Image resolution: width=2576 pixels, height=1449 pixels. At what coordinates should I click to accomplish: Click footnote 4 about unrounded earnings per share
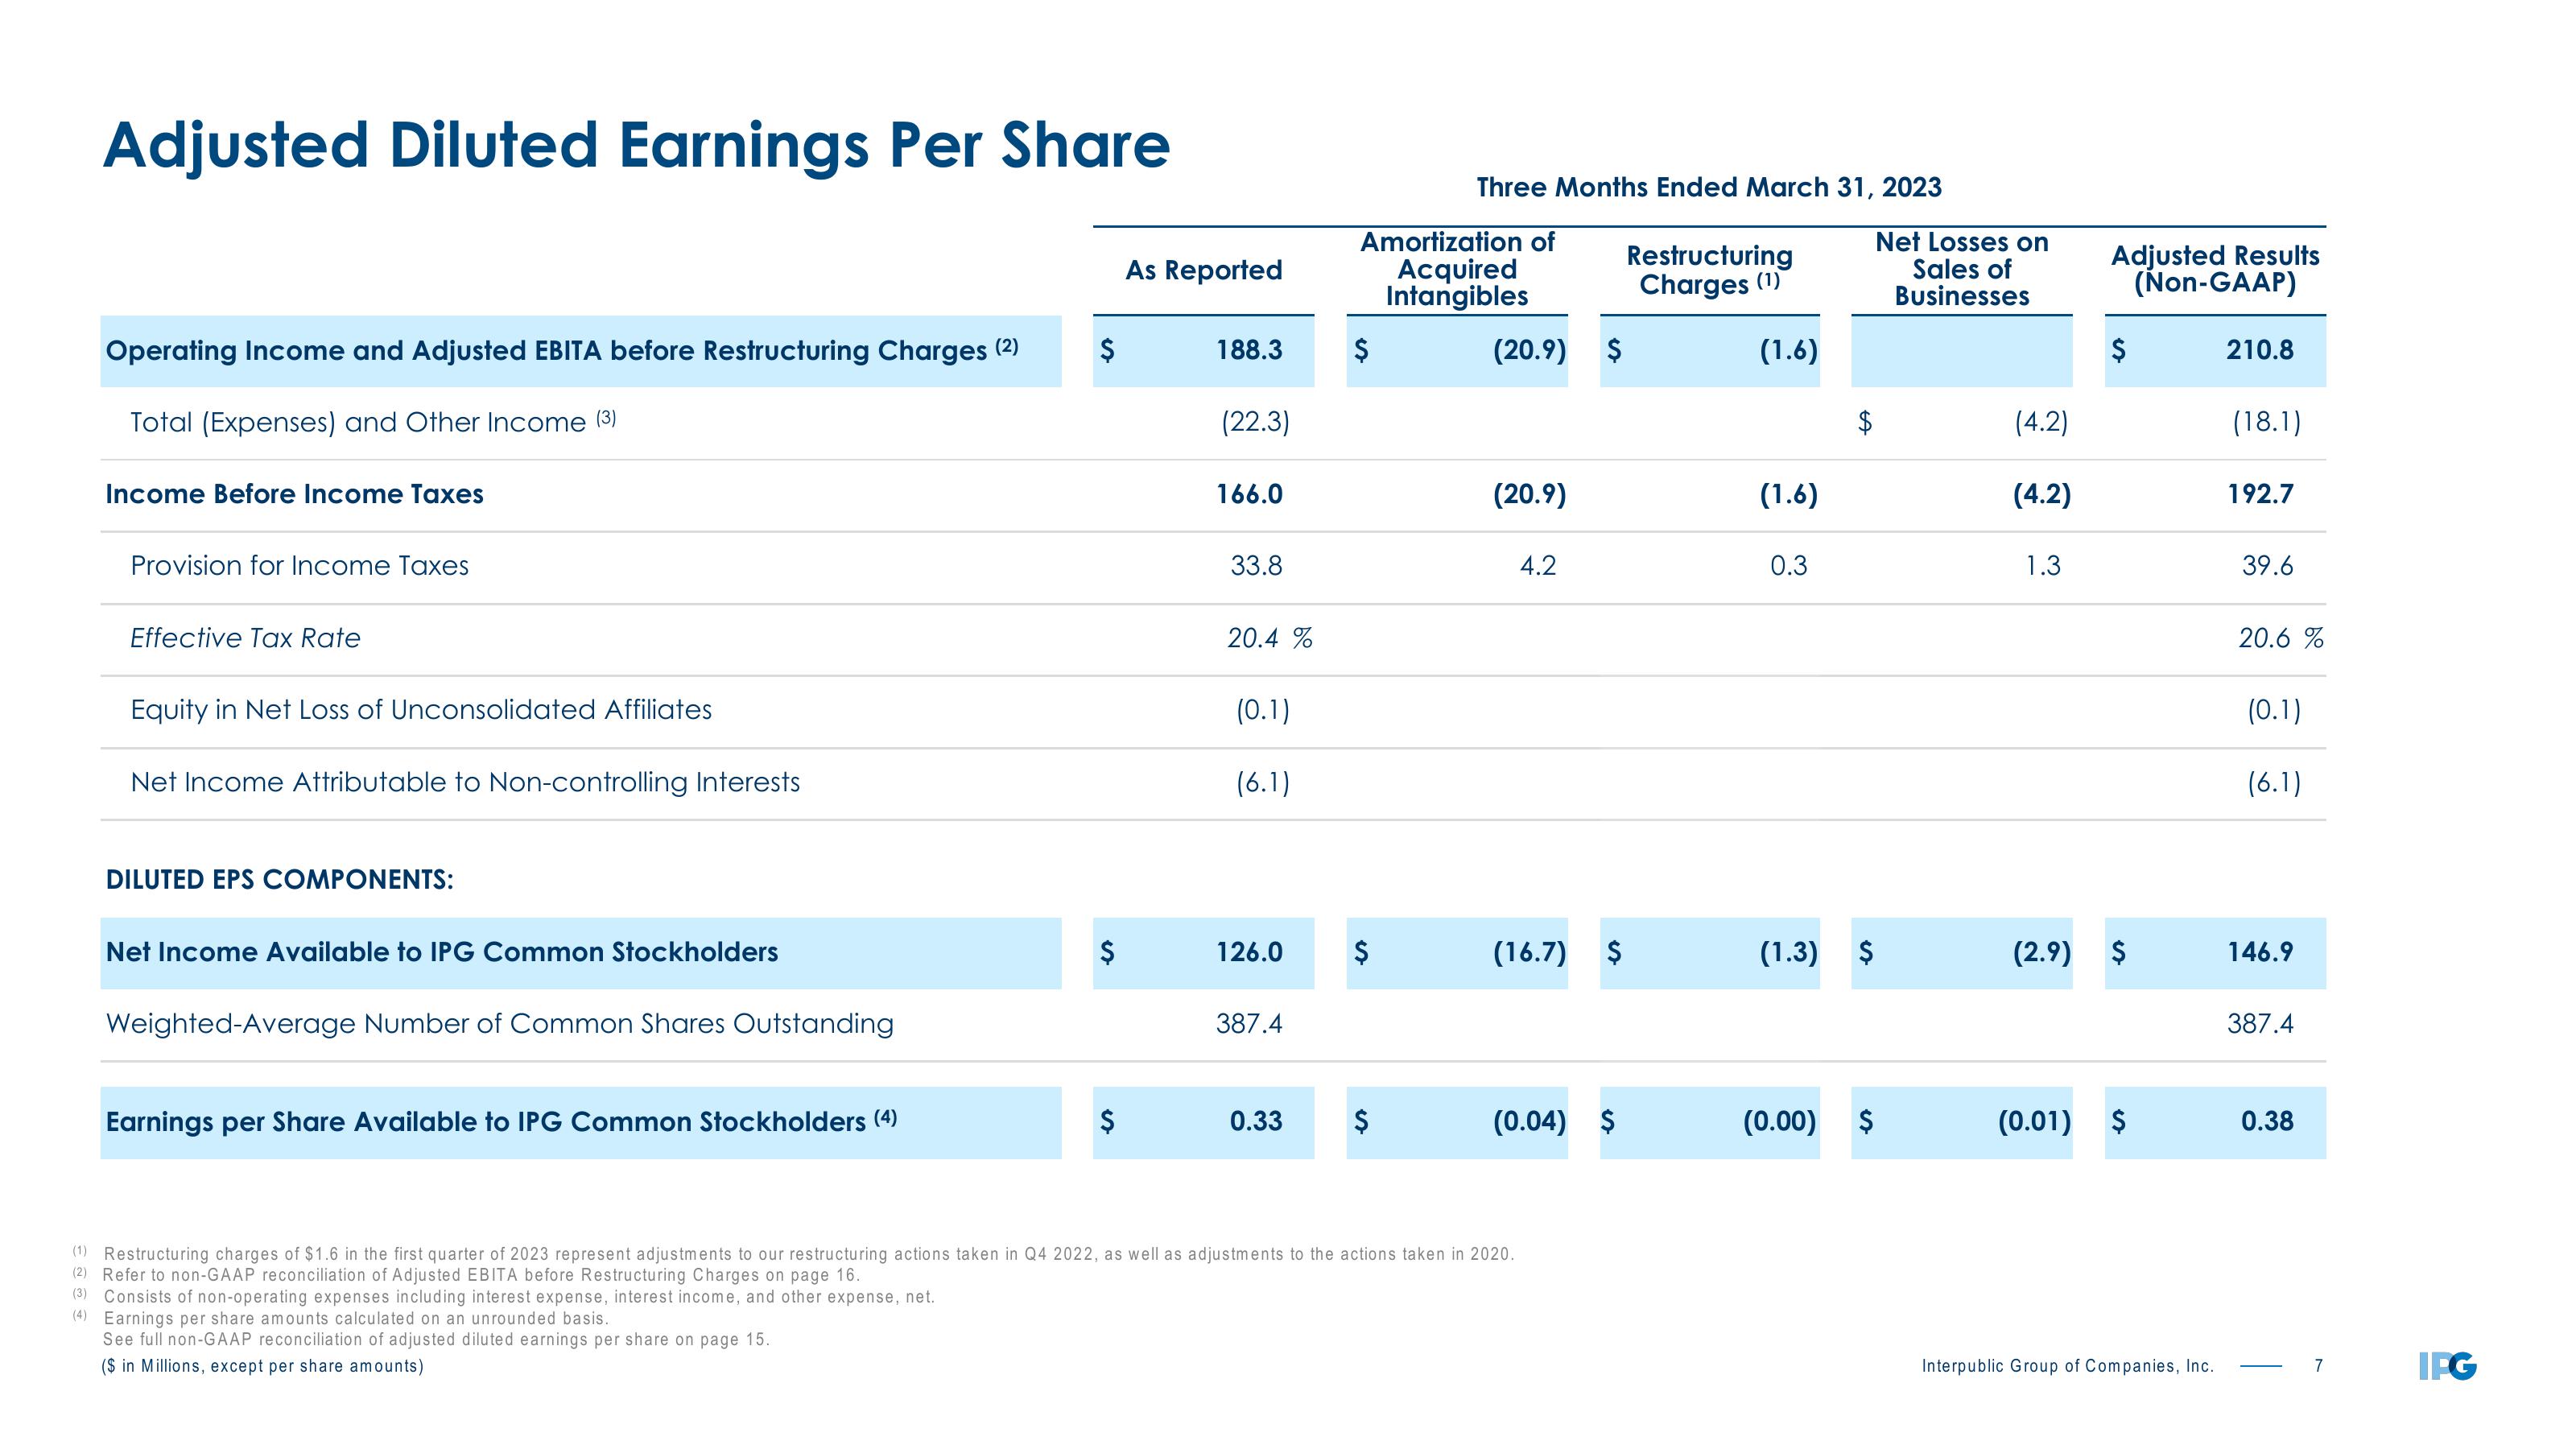tap(340, 1318)
